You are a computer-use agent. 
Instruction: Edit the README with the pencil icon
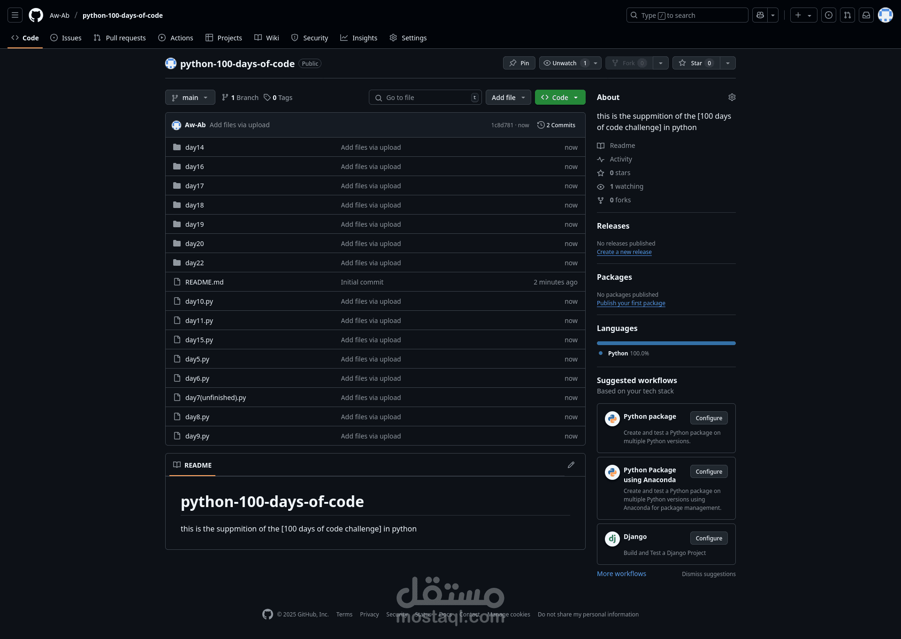point(571,465)
